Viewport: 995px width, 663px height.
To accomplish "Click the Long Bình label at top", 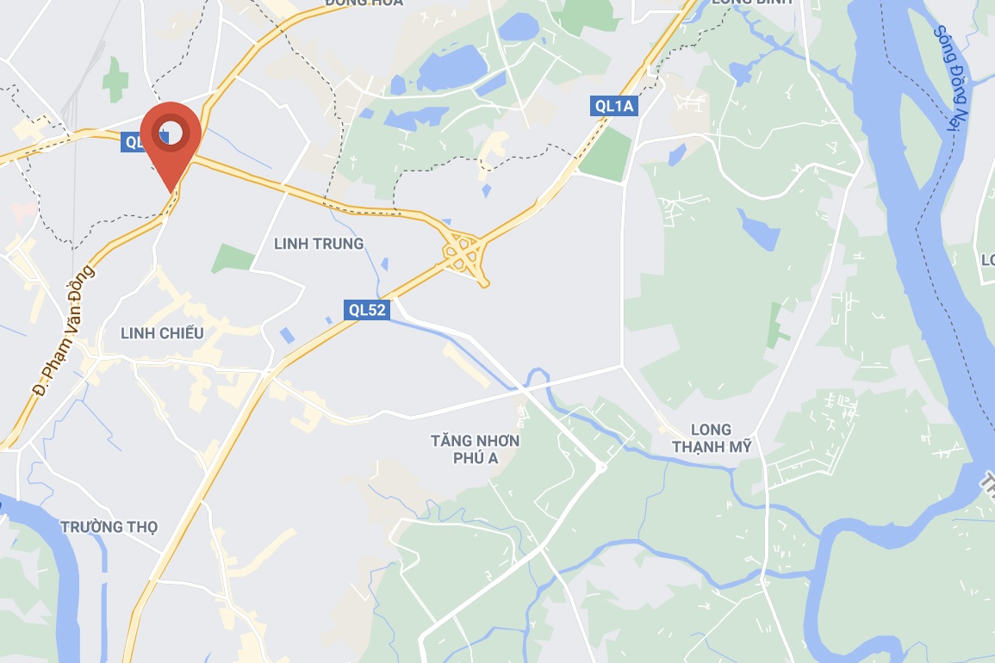I will tap(752, 2).
